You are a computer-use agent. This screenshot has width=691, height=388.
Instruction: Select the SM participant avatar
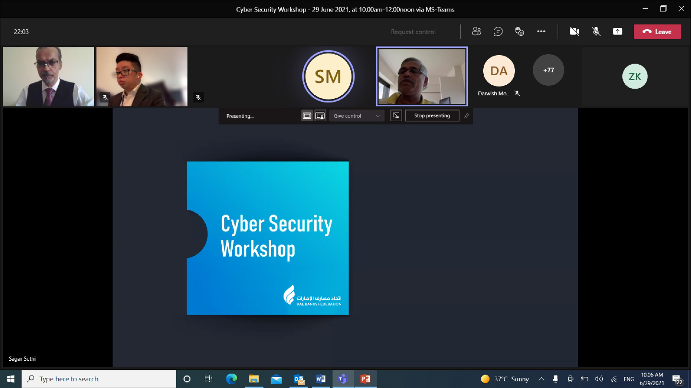click(328, 77)
